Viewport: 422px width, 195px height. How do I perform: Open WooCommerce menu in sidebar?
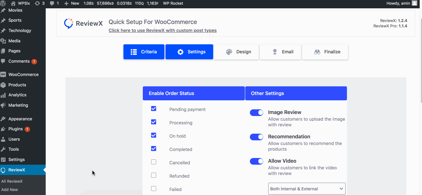[x=23, y=75]
